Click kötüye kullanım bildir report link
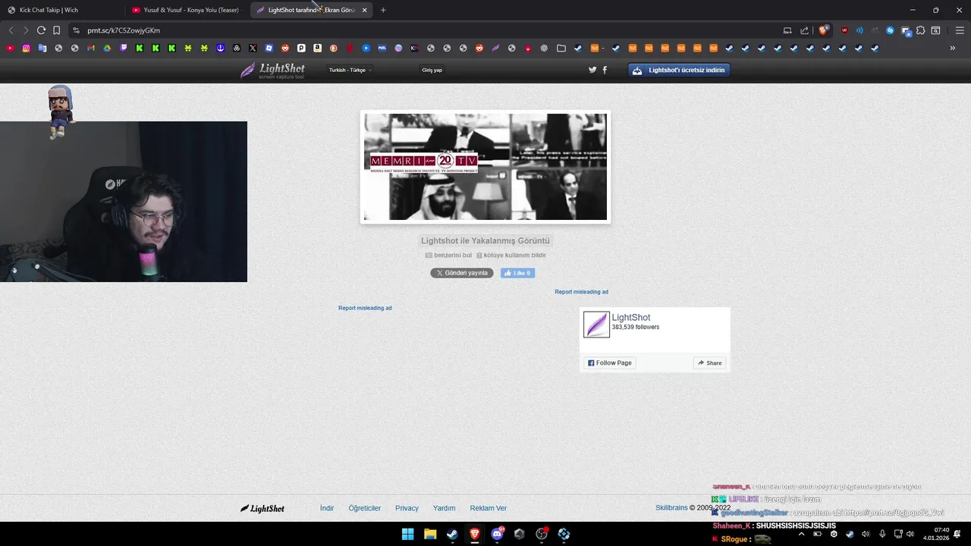971x546 pixels. point(511,256)
